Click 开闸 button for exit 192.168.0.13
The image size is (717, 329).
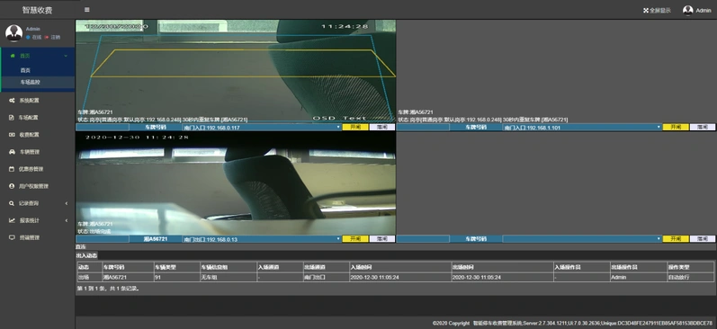click(355, 239)
